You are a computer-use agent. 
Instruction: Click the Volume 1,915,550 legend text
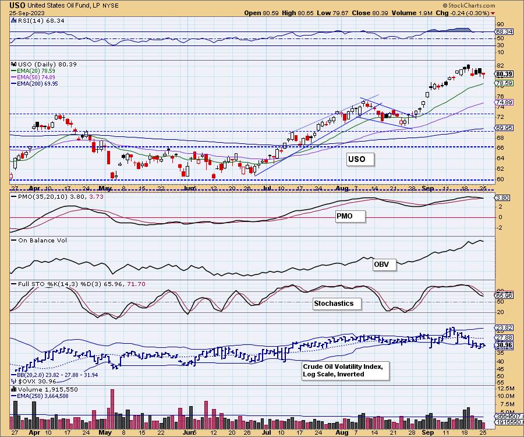(x=48, y=390)
